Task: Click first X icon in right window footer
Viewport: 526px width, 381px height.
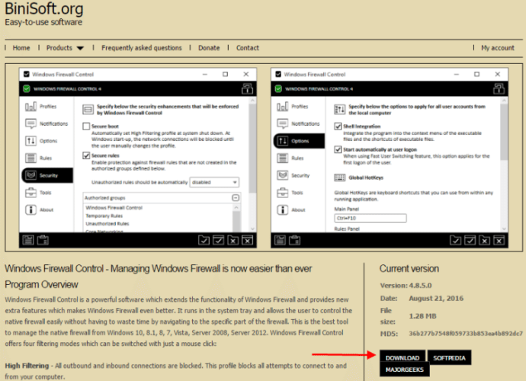Action: click(x=484, y=240)
